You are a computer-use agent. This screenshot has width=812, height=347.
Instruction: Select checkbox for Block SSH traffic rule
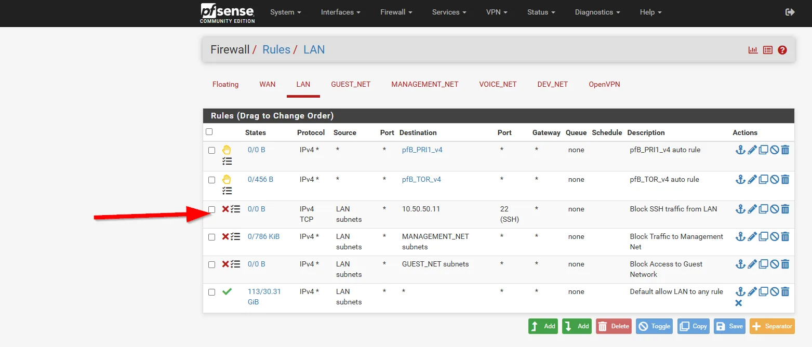pos(211,209)
